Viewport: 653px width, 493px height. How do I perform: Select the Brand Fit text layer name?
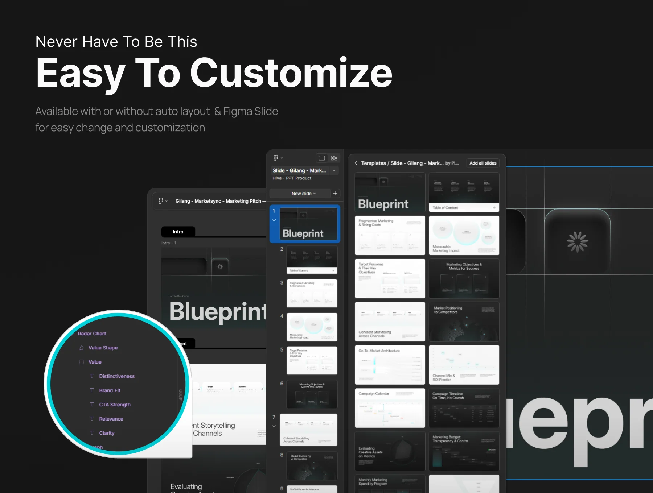[110, 390]
